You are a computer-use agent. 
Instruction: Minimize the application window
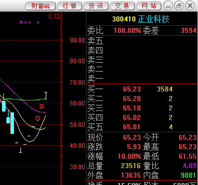coord(168,6)
